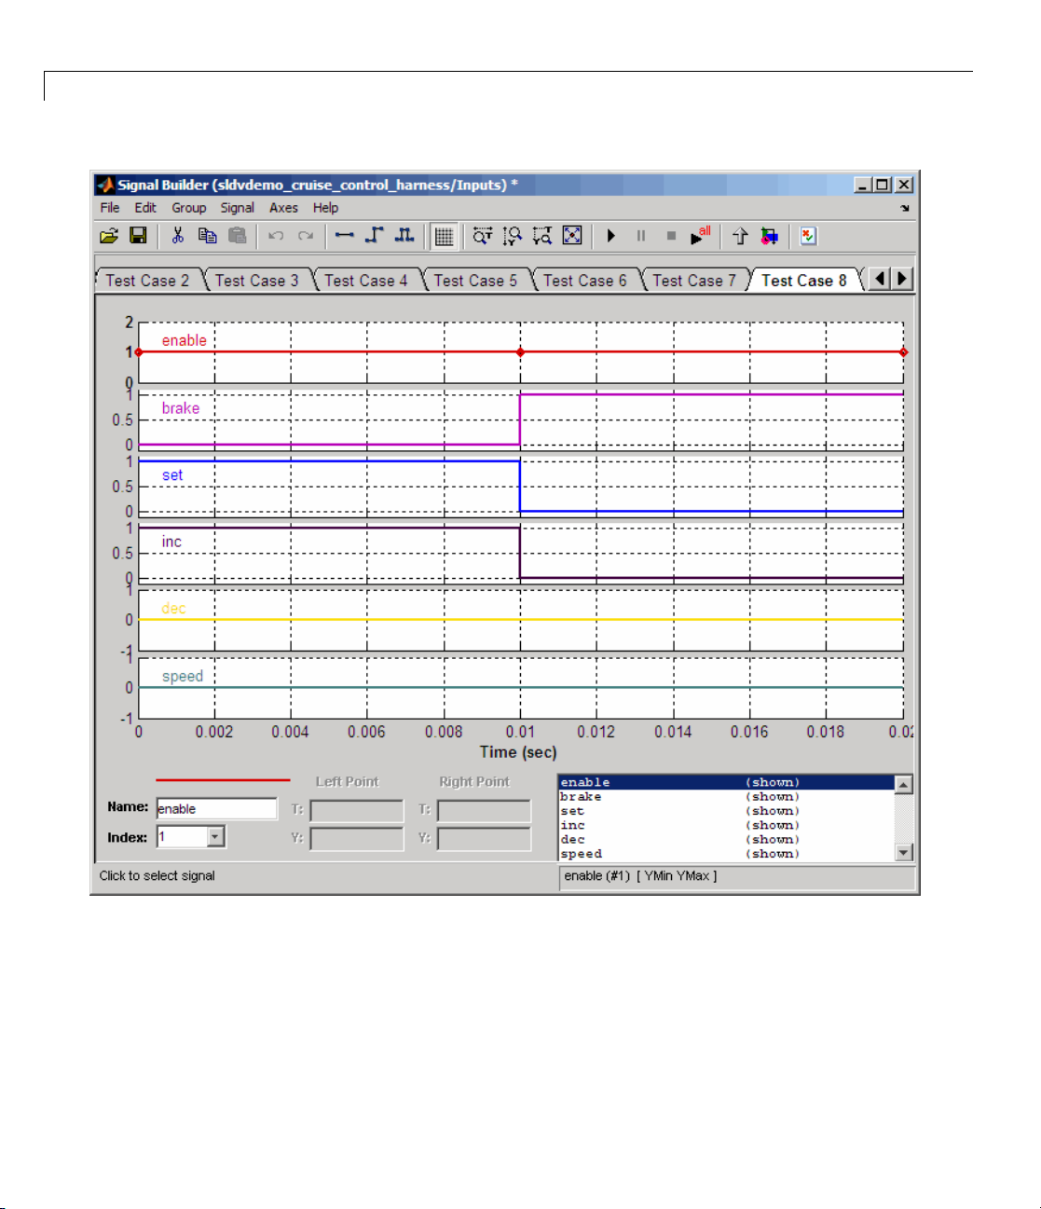Switch to the Test Case 3 tab

coord(256,281)
